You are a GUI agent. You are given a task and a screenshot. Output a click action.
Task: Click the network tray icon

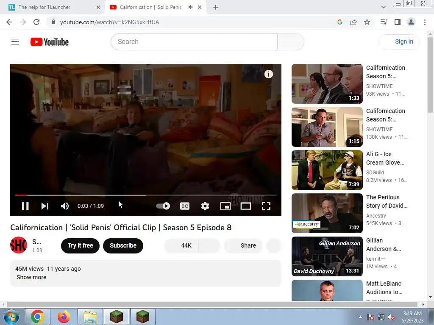[x=381, y=317]
